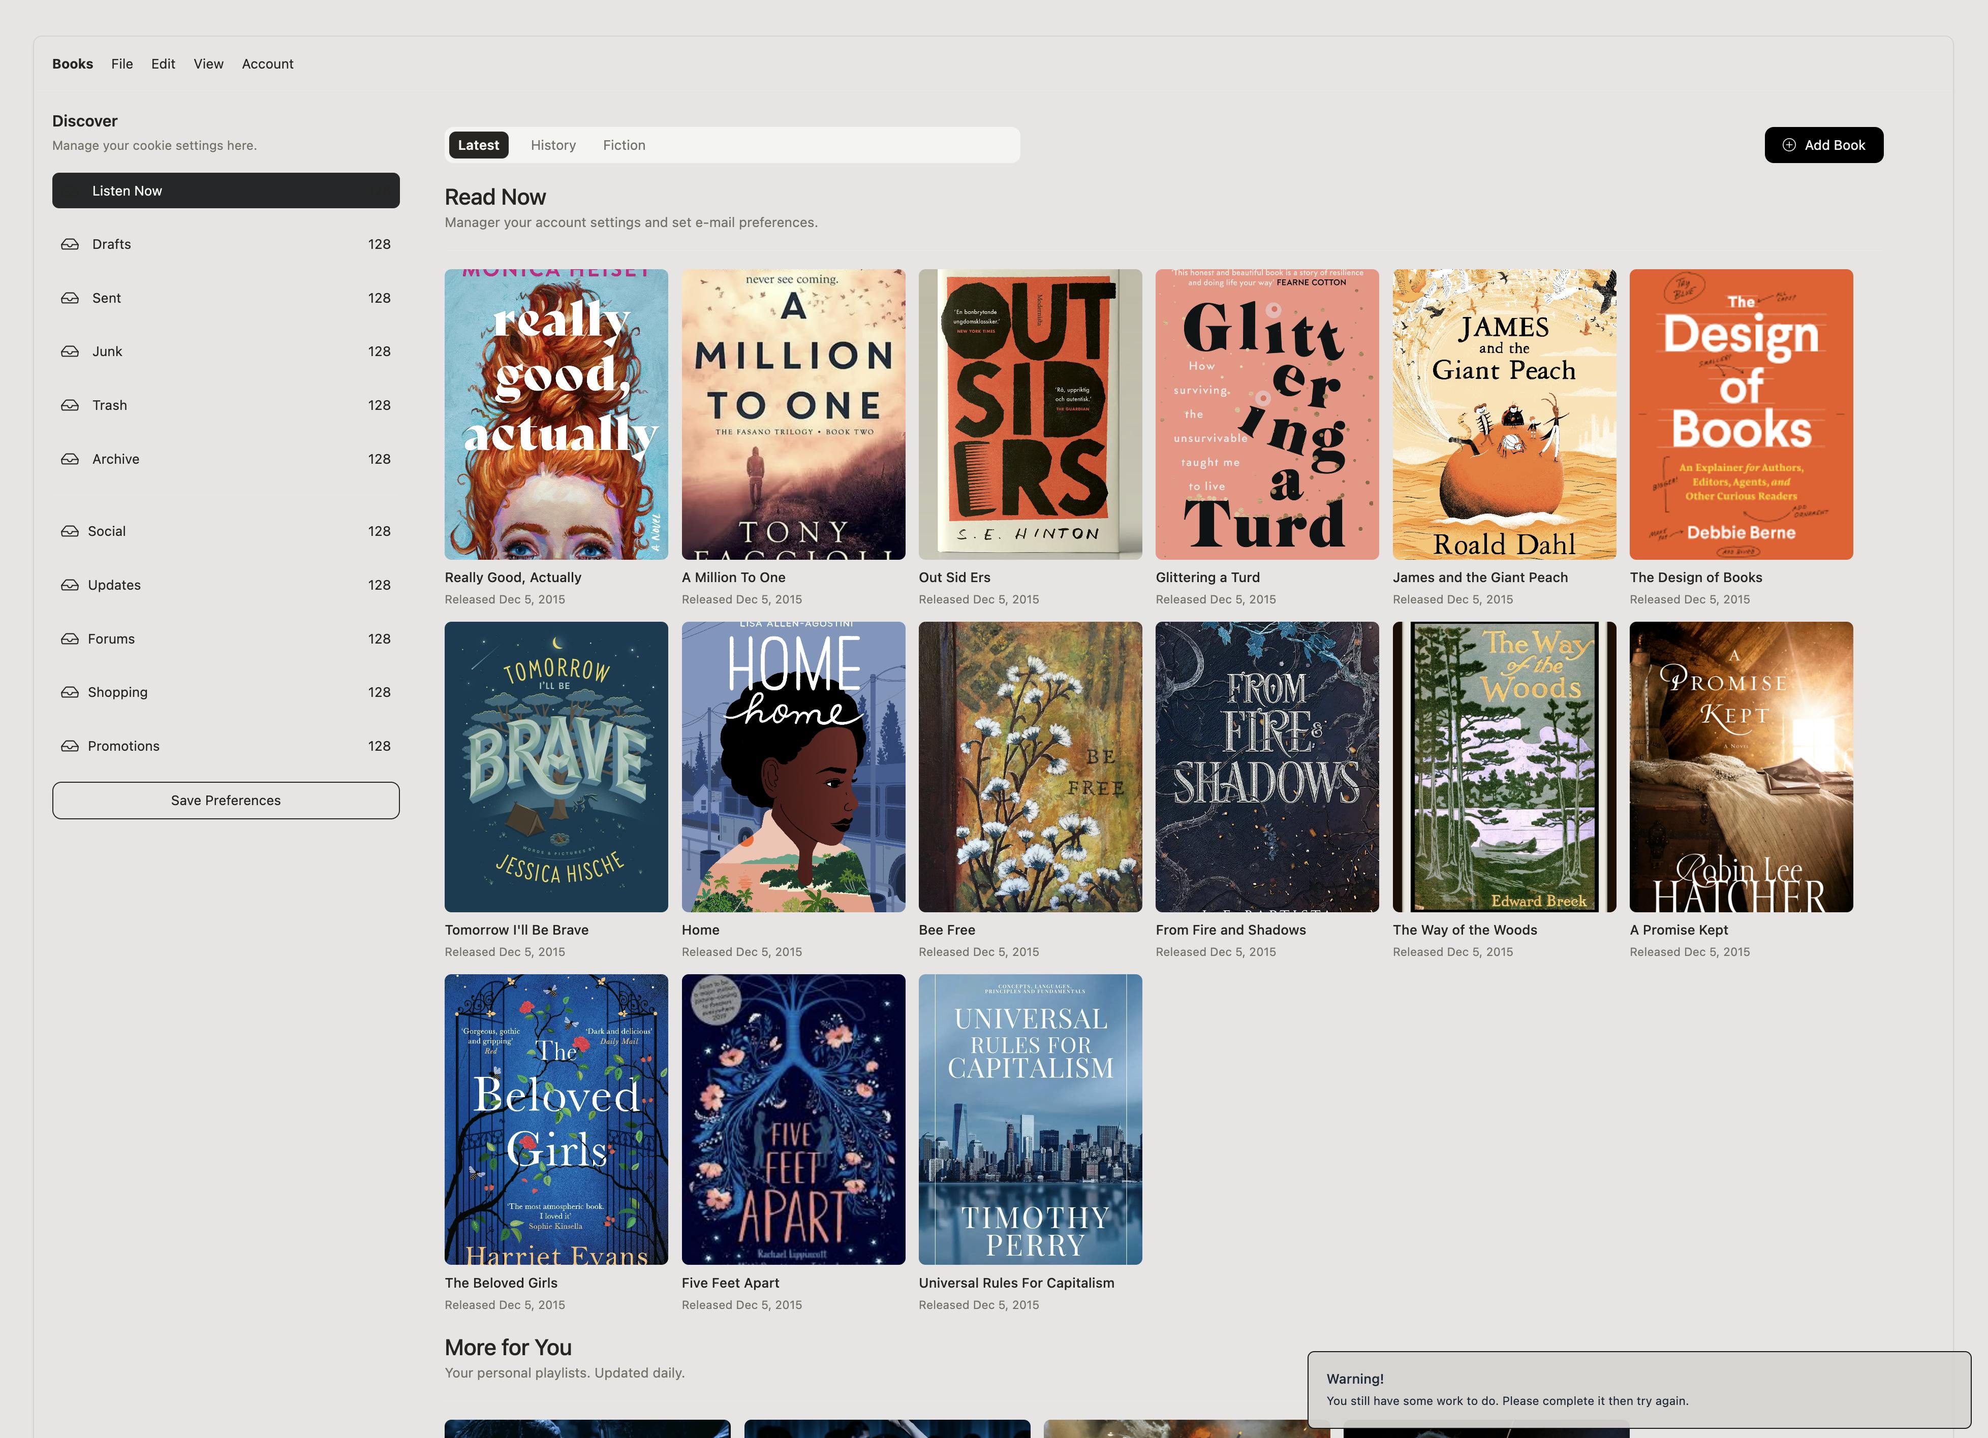Click the James and the Giant Peach title
Viewport: 1988px width, 1438px height.
(1480, 578)
